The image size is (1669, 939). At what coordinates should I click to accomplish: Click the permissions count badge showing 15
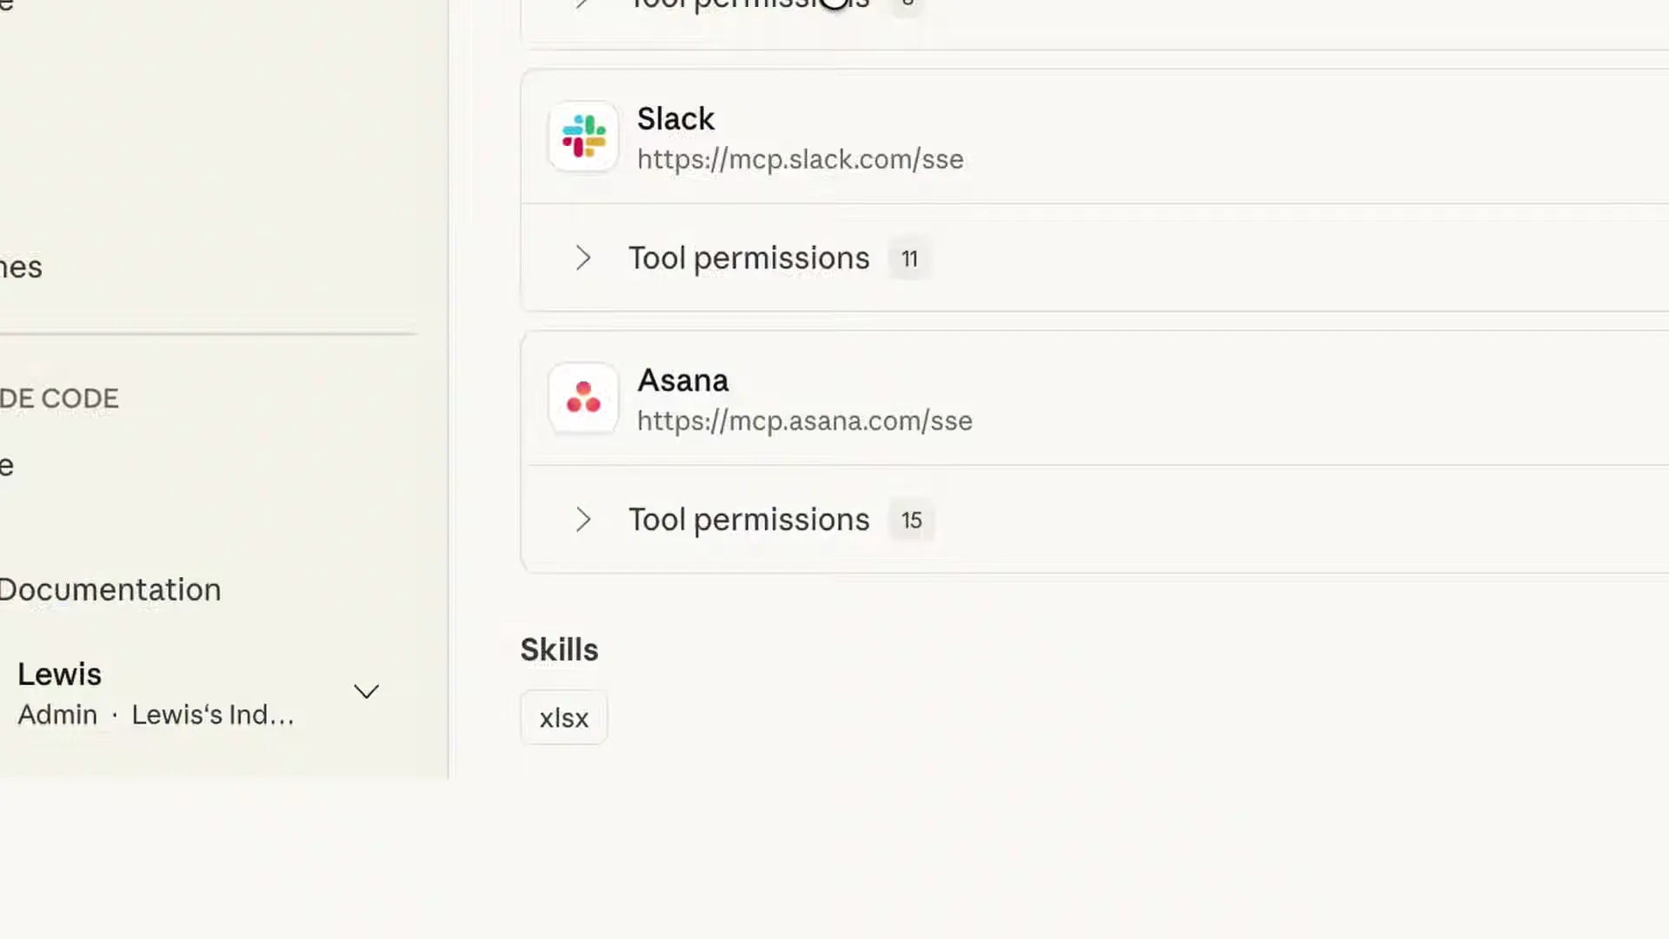[911, 519]
